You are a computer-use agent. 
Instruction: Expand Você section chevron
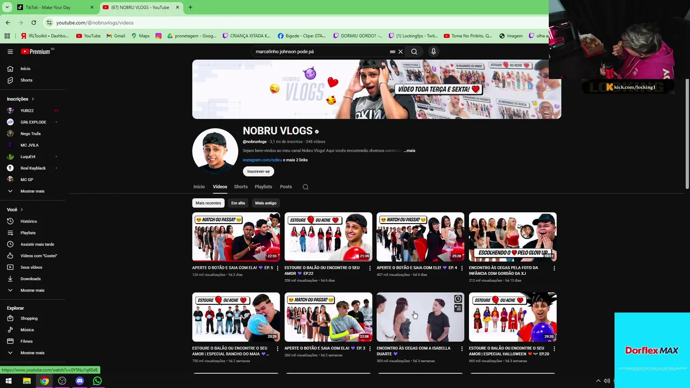(22, 210)
